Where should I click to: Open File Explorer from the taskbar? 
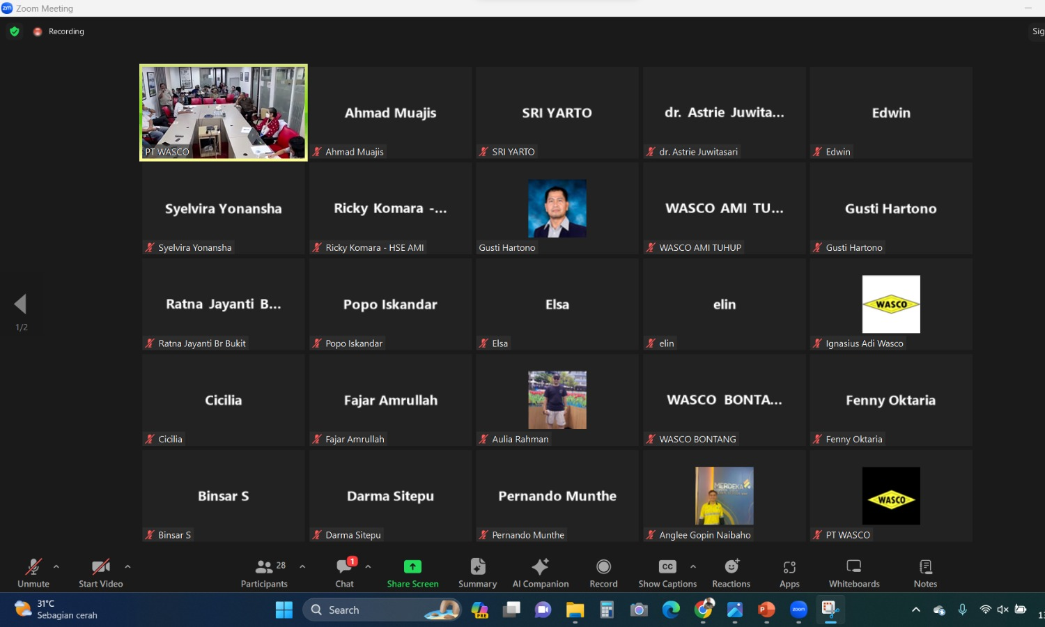[x=575, y=610]
